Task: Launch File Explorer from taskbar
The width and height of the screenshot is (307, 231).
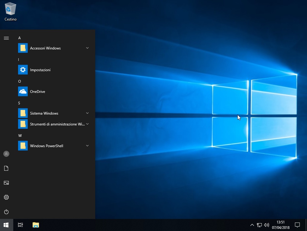Action: (x=36, y=225)
